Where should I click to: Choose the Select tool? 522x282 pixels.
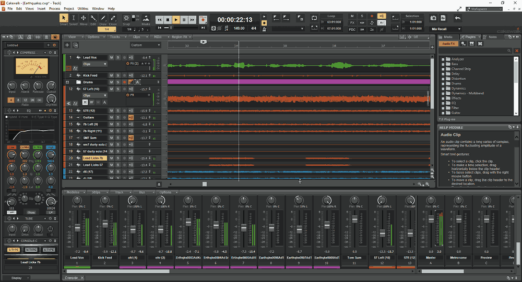[73, 18]
